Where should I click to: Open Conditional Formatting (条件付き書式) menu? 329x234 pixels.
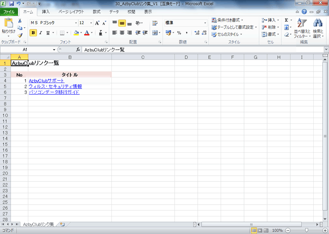[x=227, y=20]
